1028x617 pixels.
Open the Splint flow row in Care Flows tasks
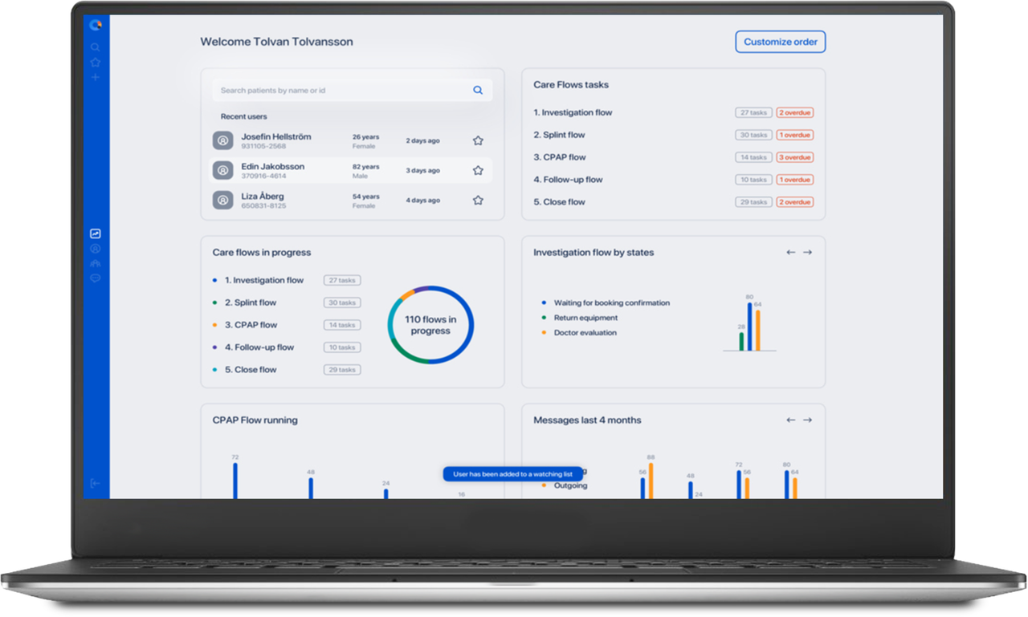(560, 135)
